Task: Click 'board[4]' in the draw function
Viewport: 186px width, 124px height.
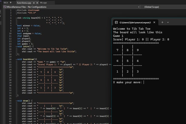Action: pos(77,116)
